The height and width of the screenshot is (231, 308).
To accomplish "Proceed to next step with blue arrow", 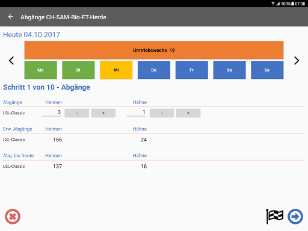I will [295, 217].
